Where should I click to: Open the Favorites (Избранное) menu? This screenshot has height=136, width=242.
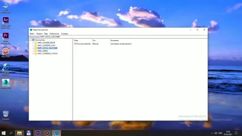(x=54, y=34)
